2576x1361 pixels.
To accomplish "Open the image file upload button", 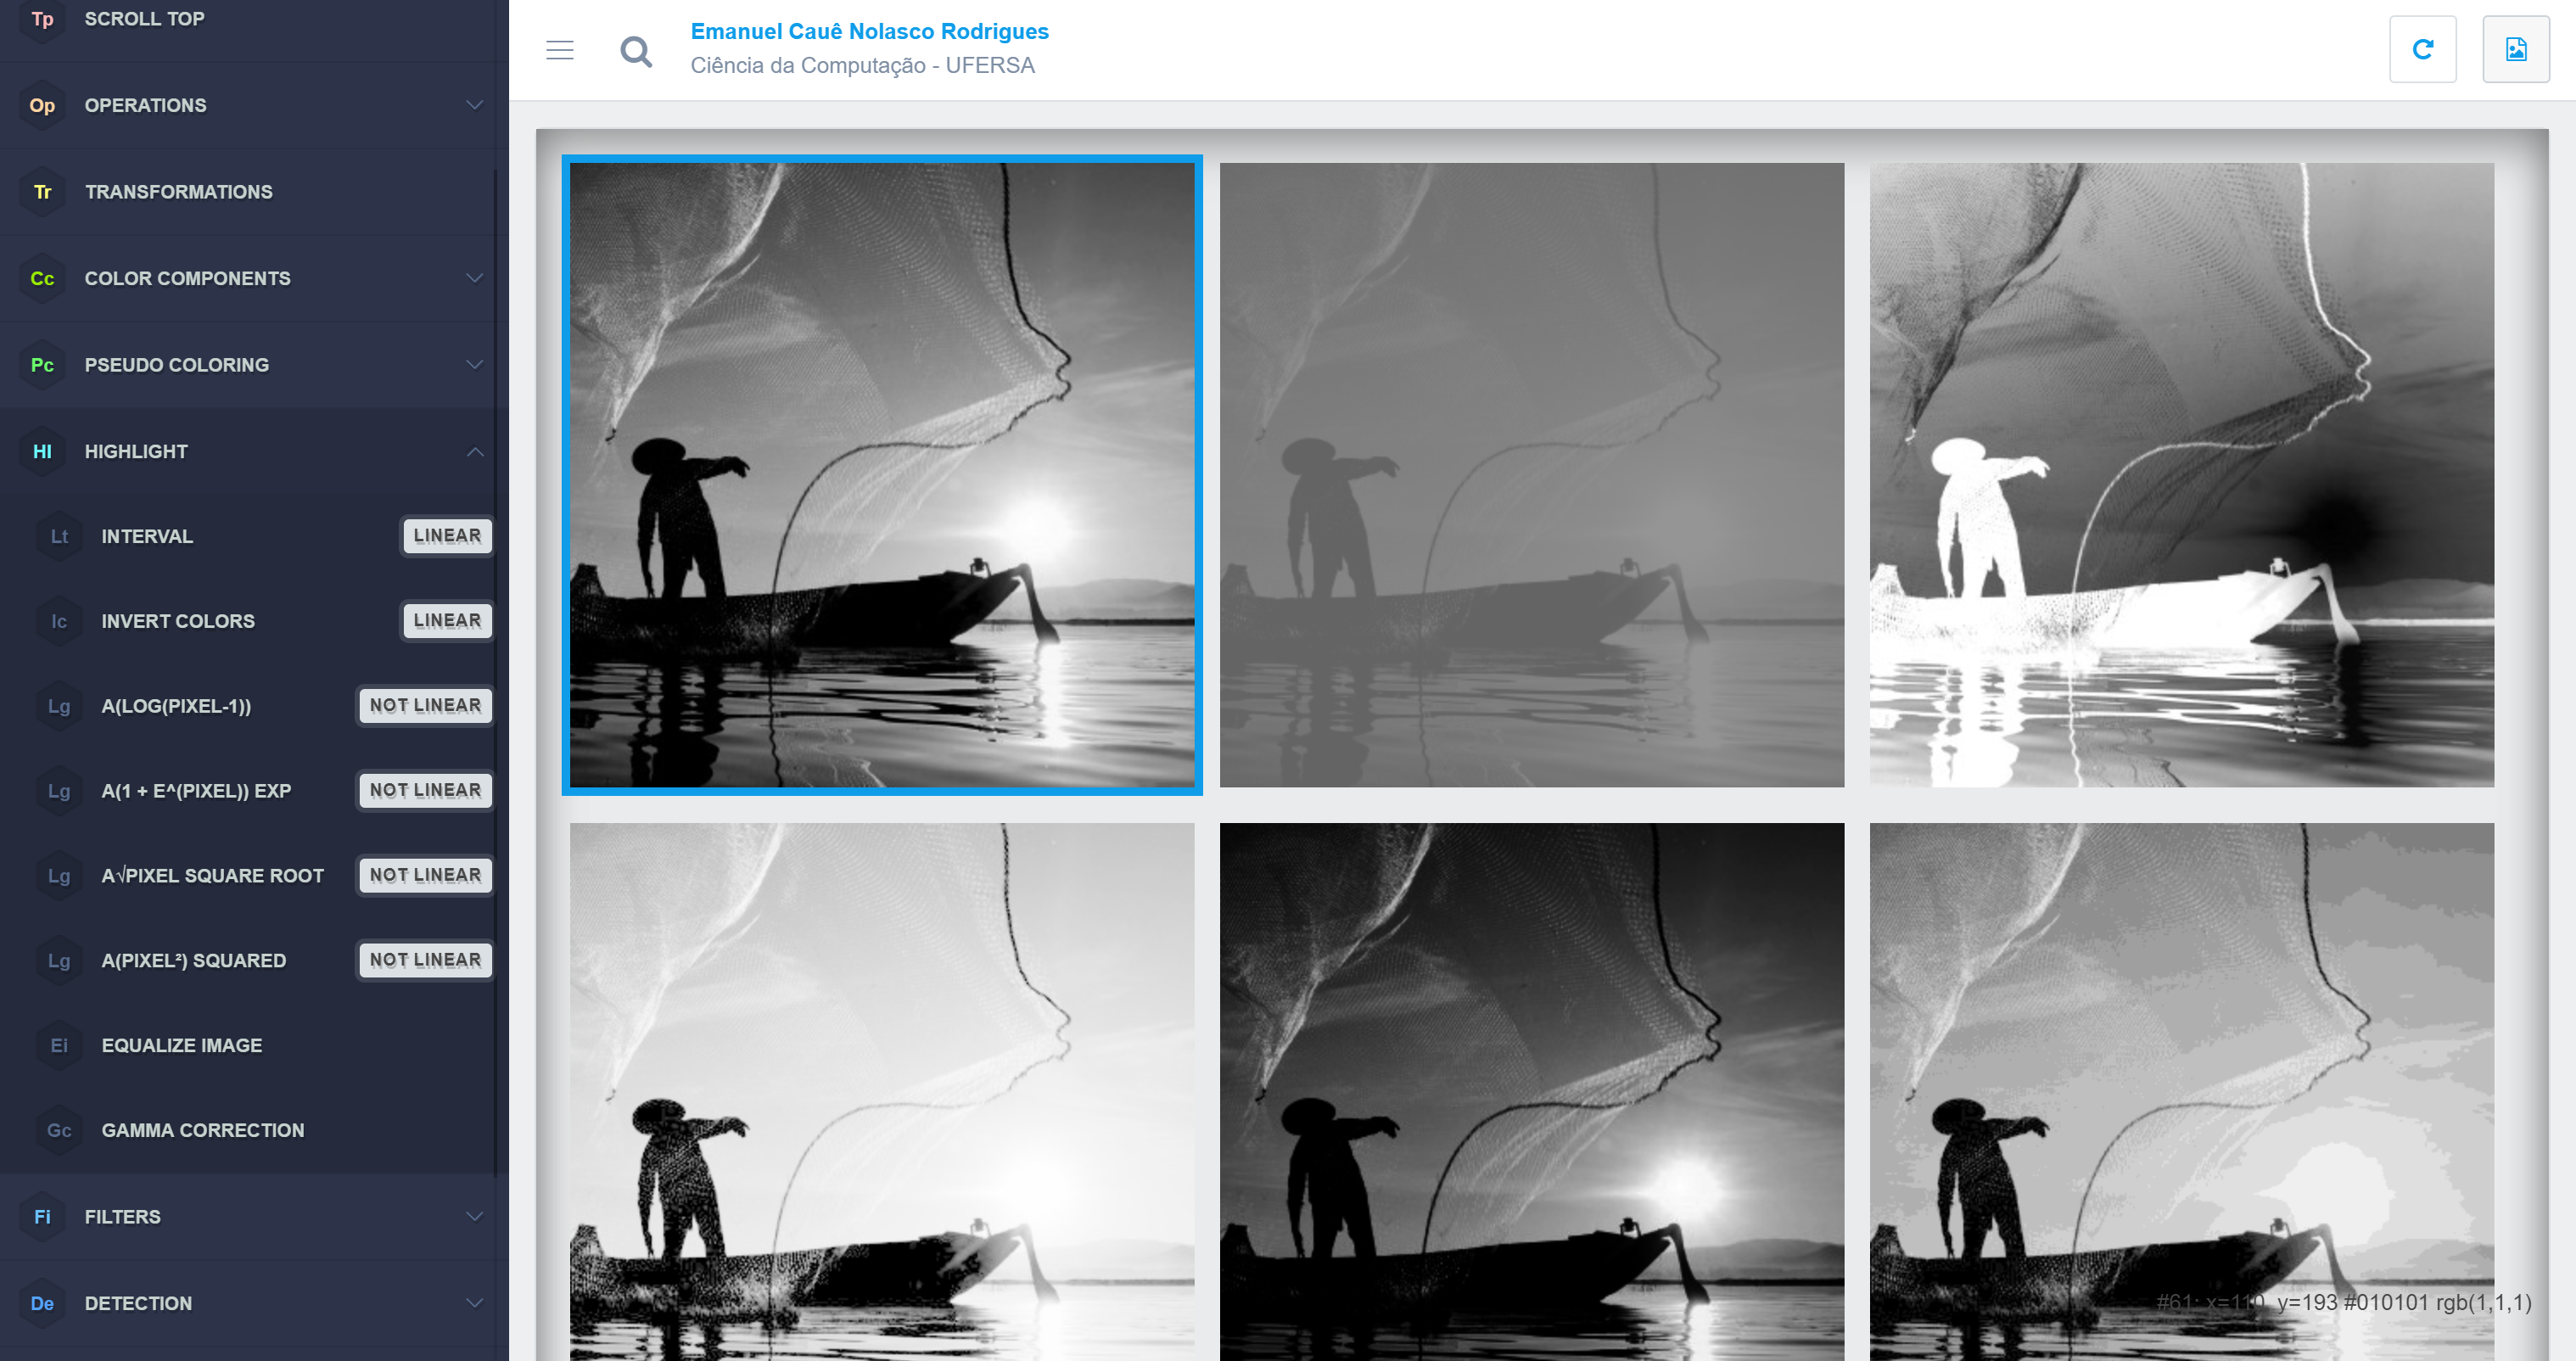I will [2516, 49].
